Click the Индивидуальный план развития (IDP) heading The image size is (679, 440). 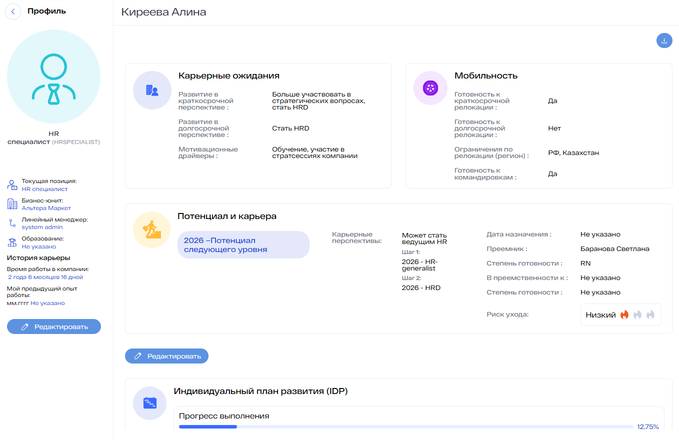click(x=260, y=391)
